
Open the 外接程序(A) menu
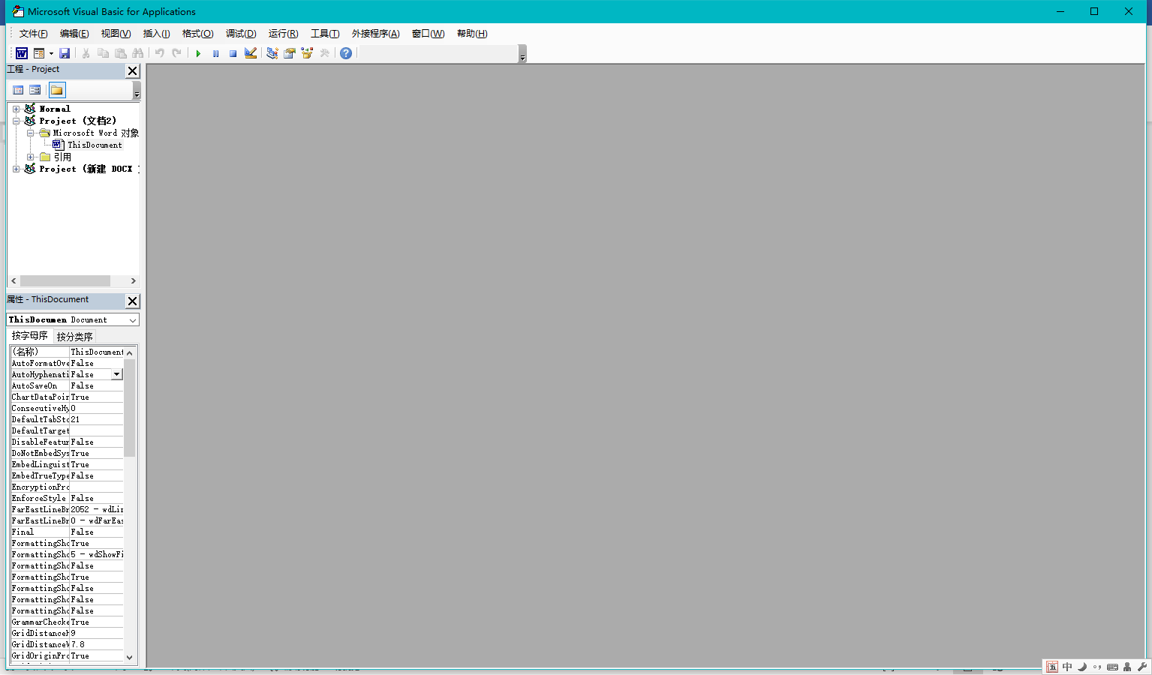(x=375, y=34)
